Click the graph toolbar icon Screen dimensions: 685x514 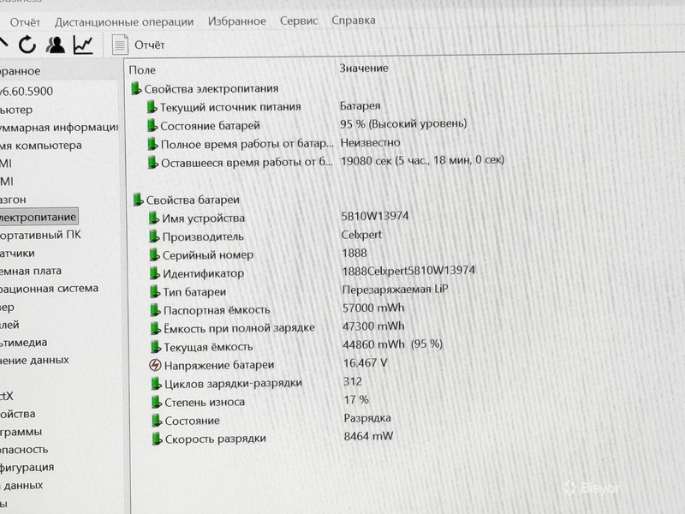coord(83,45)
